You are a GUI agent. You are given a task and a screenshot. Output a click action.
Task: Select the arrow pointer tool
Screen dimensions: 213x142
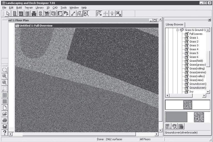point(8,14)
